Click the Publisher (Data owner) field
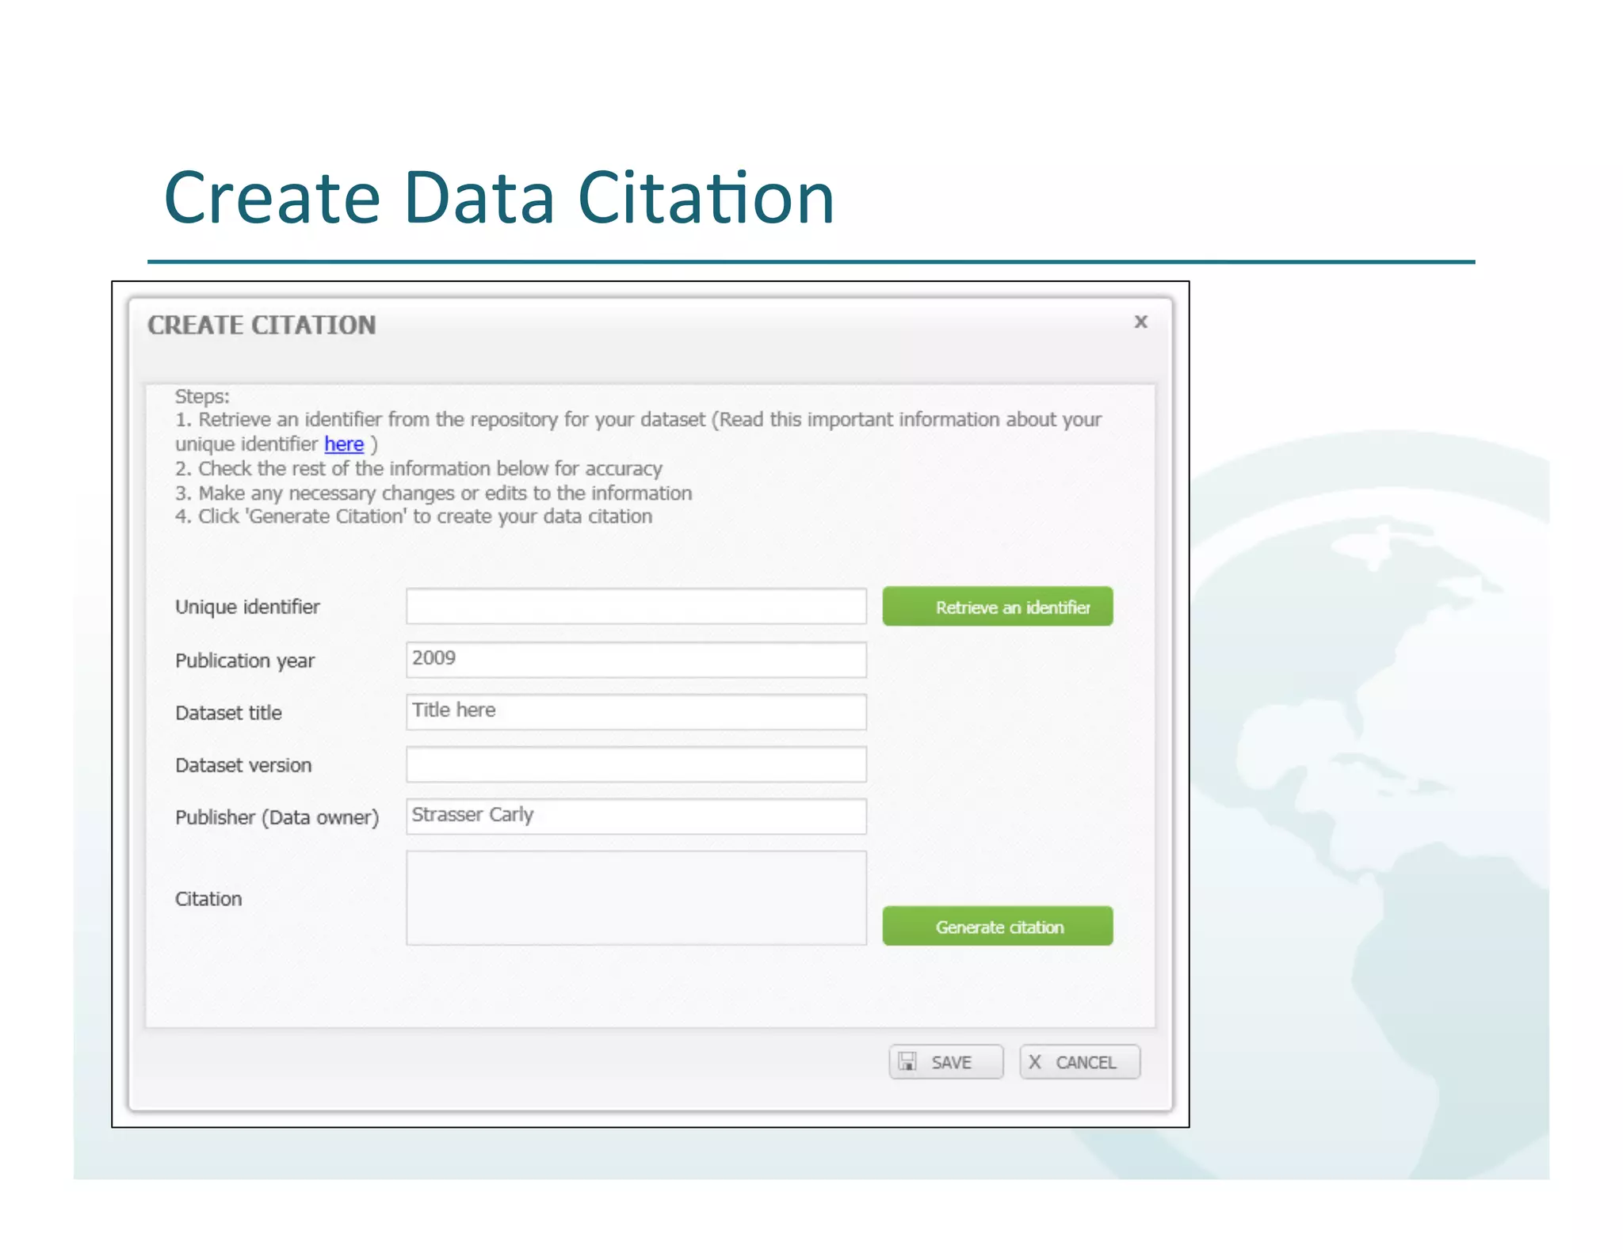This screenshot has height=1253, width=1623. coord(636,816)
